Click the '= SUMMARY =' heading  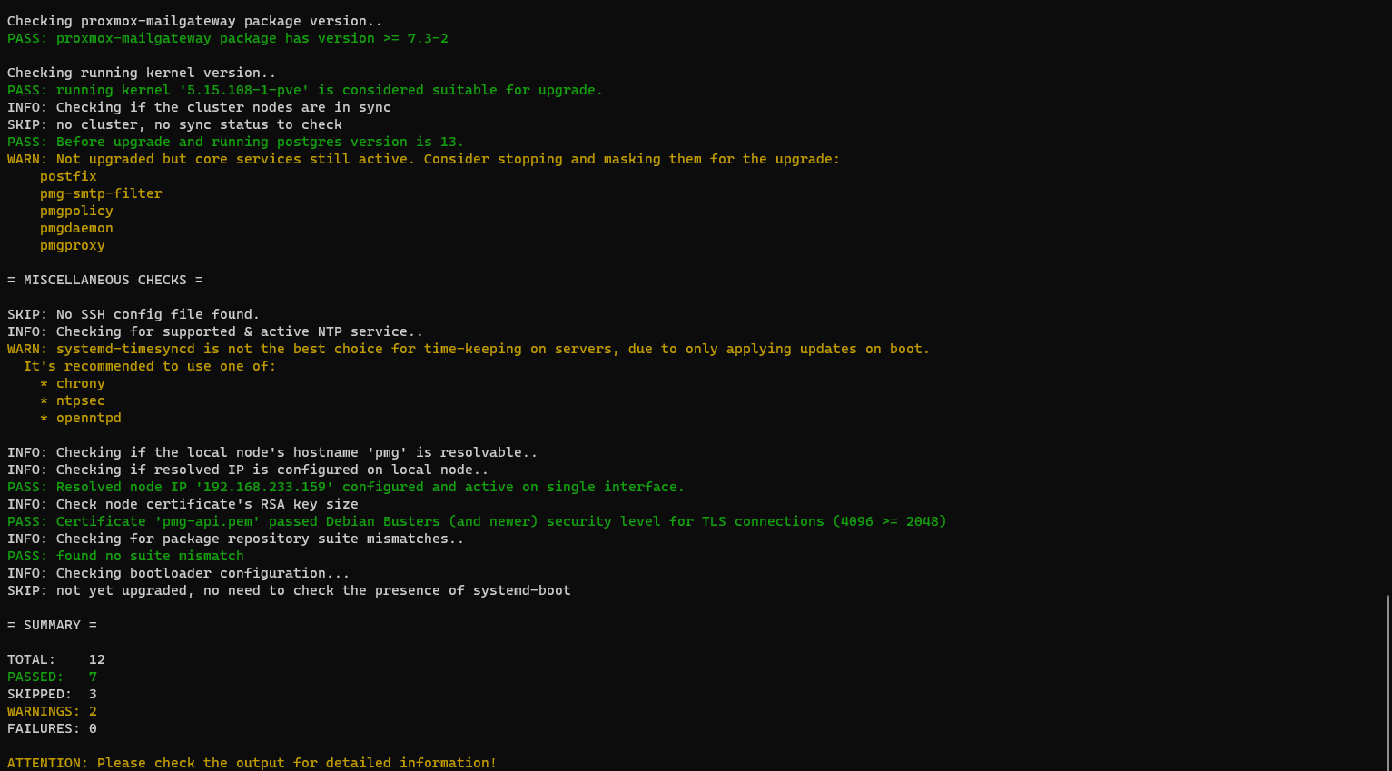(x=52, y=625)
